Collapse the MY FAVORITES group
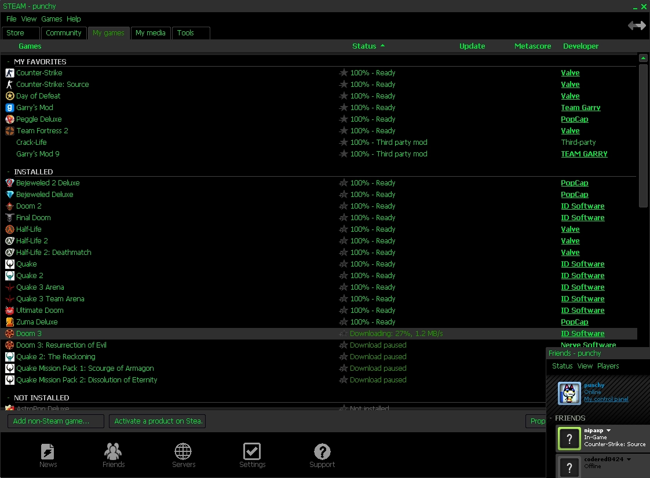This screenshot has height=478, width=650. pyautogui.click(x=8, y=62)
